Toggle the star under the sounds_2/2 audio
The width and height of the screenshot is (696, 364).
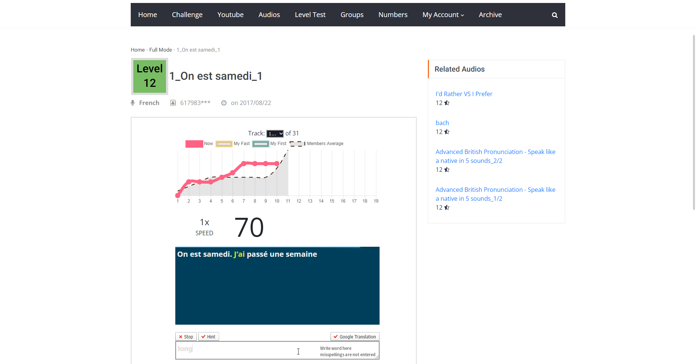(448, 170)
